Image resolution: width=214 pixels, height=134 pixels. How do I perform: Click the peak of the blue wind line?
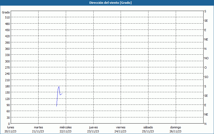[x=59, y=87]
